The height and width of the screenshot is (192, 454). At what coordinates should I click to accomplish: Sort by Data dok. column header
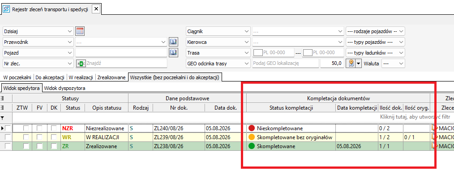click(x=226, y=108)
